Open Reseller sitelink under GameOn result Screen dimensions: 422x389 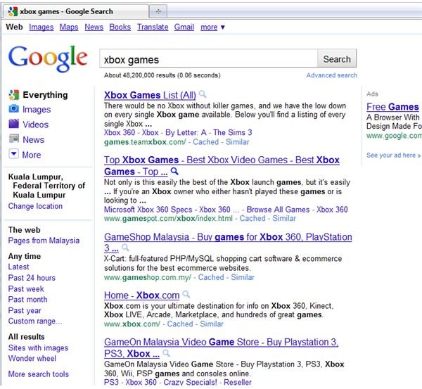(x=238, y=382)
